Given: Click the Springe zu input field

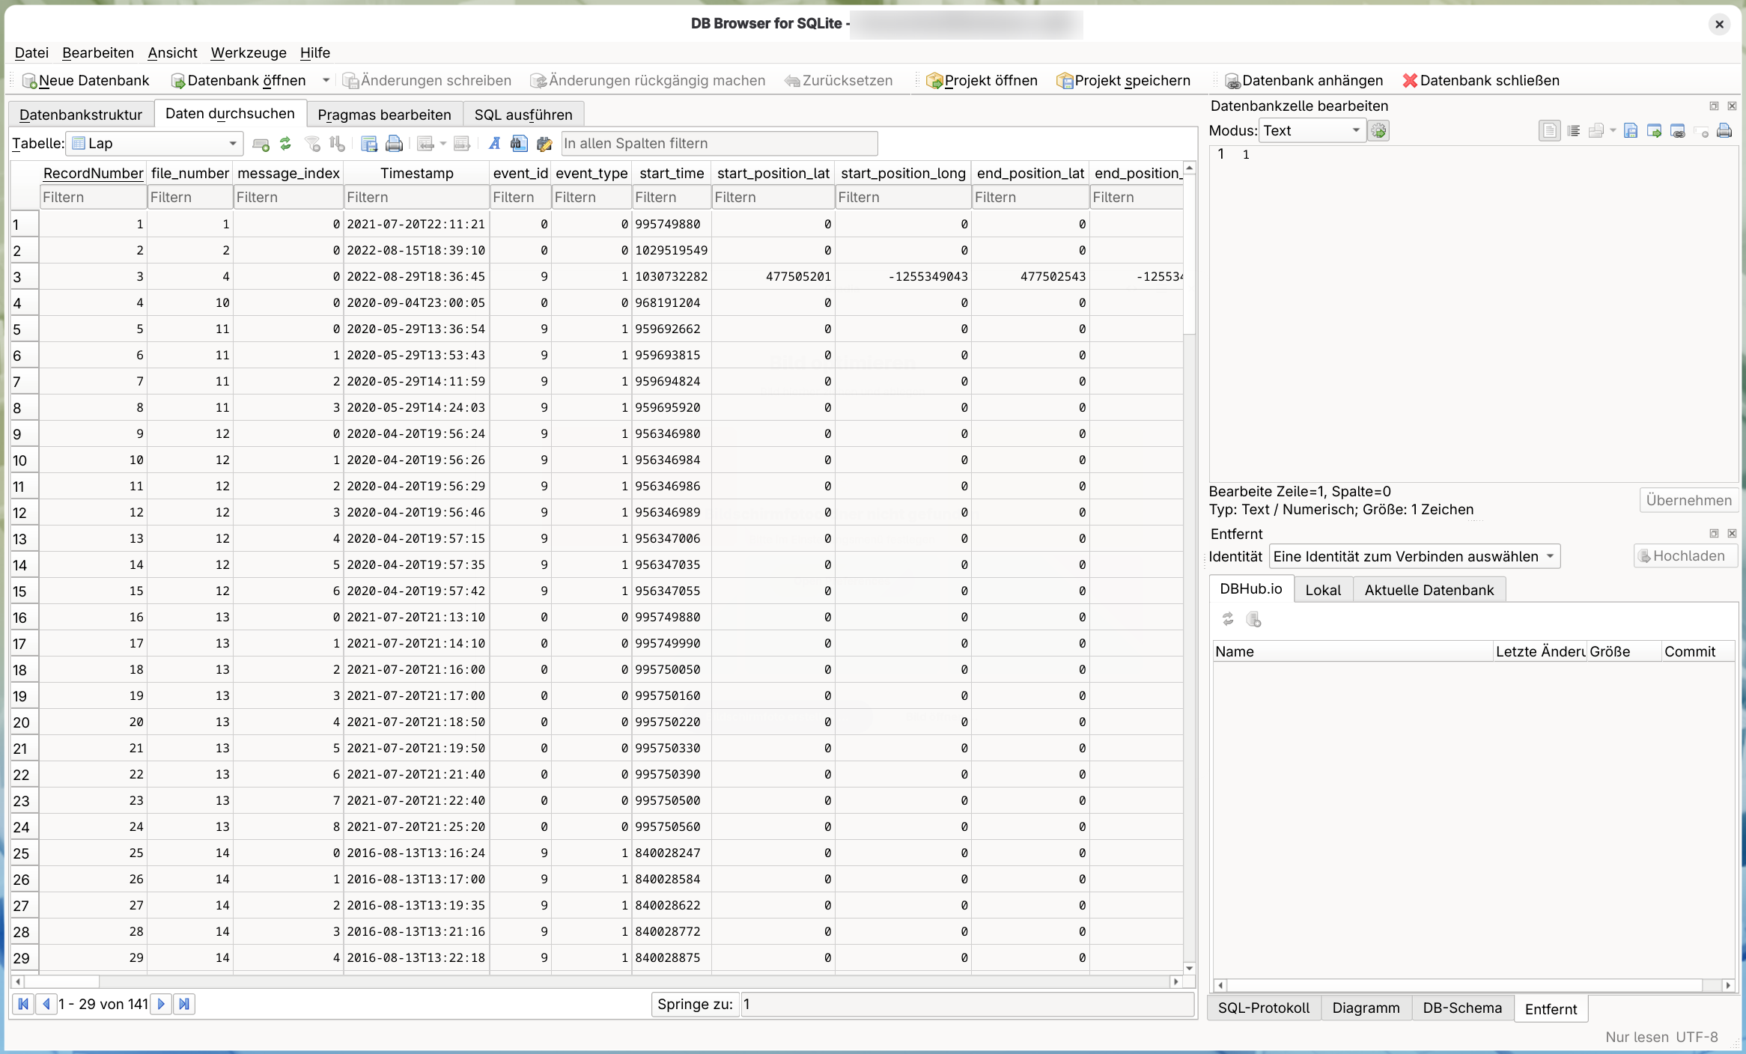Looking at the screenshot, I should point(967,1004).
